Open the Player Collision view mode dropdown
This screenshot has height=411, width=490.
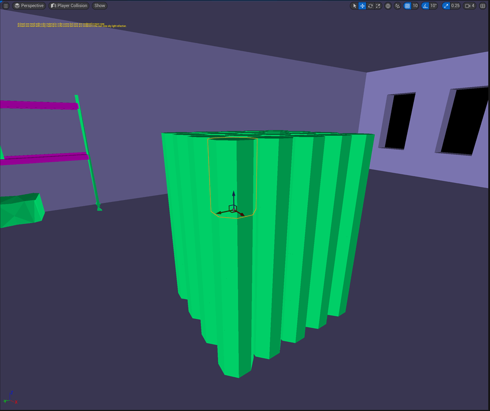point(68,6)
